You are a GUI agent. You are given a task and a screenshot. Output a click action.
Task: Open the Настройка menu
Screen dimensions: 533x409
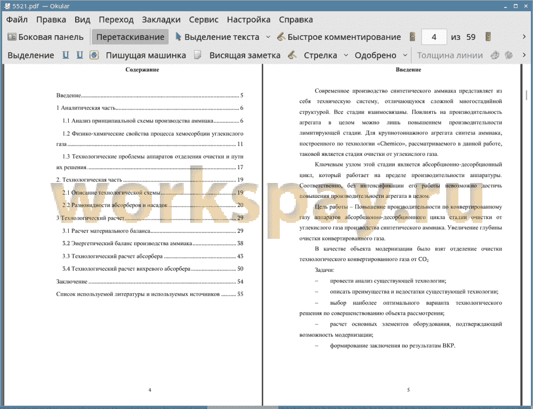248,20
